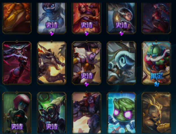Pick the roaring crocodile skin card
The height and width of the screenshot is (134, 176).
tap(51, 63)
